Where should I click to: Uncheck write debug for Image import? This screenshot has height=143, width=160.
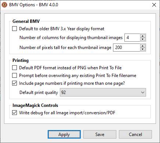click(x=14, y=113)
